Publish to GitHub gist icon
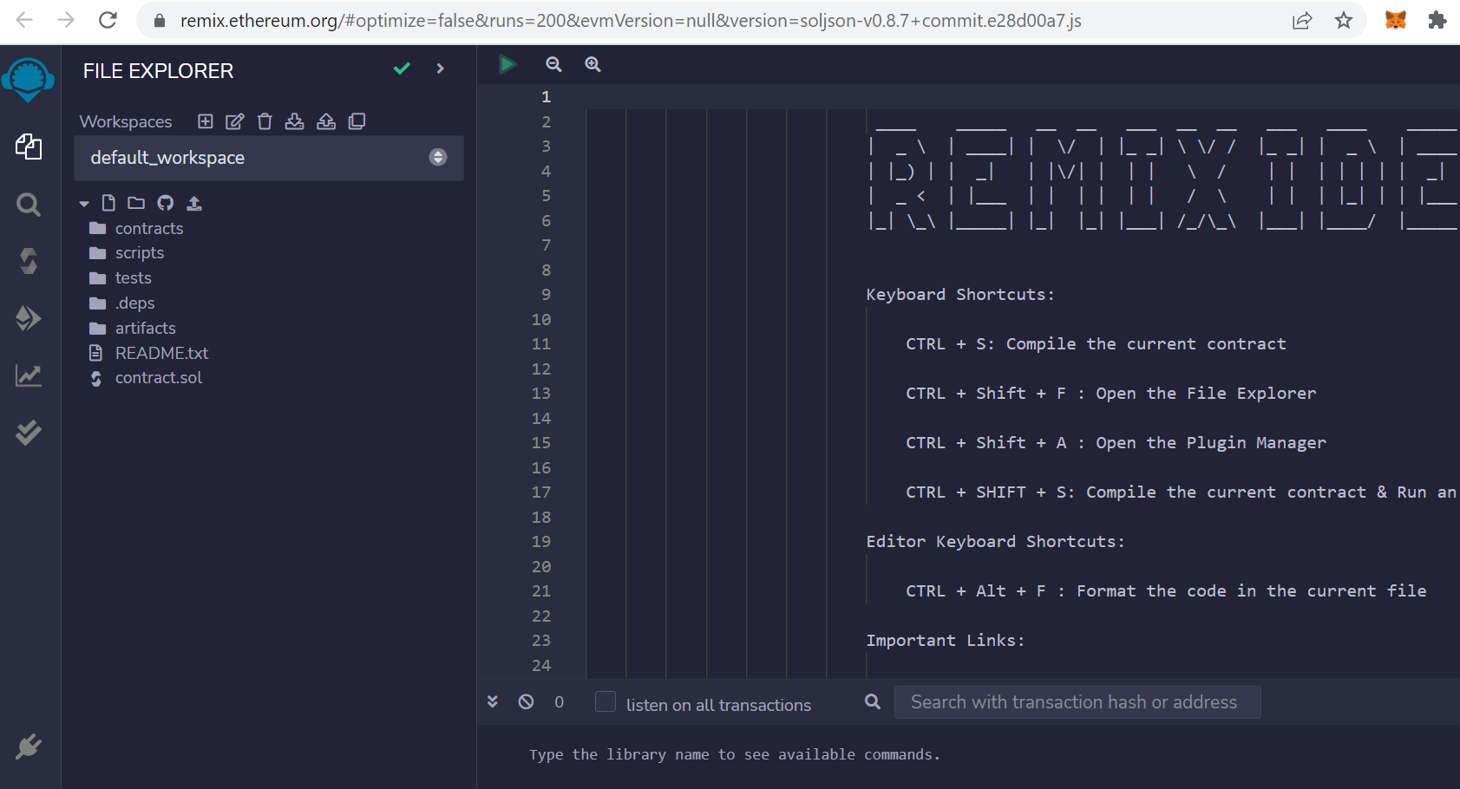The height and width of the screenshot is (789, 1460). pyautogui.click(x=166, y=203)
